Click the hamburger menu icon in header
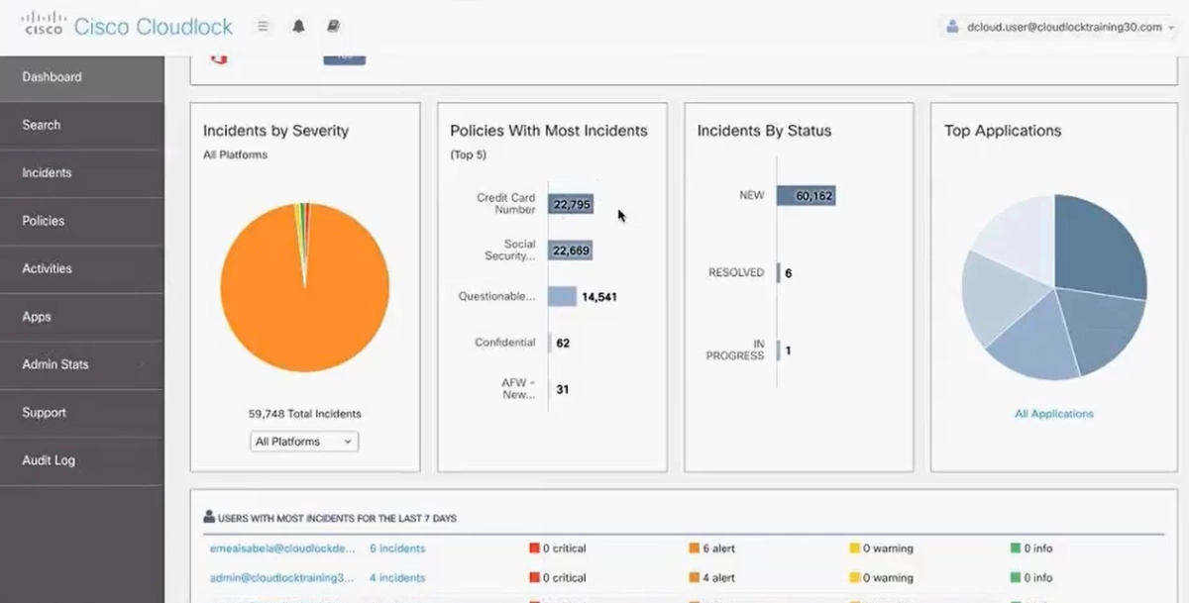This screenshot has width=1189, height=603. [263, 27]
